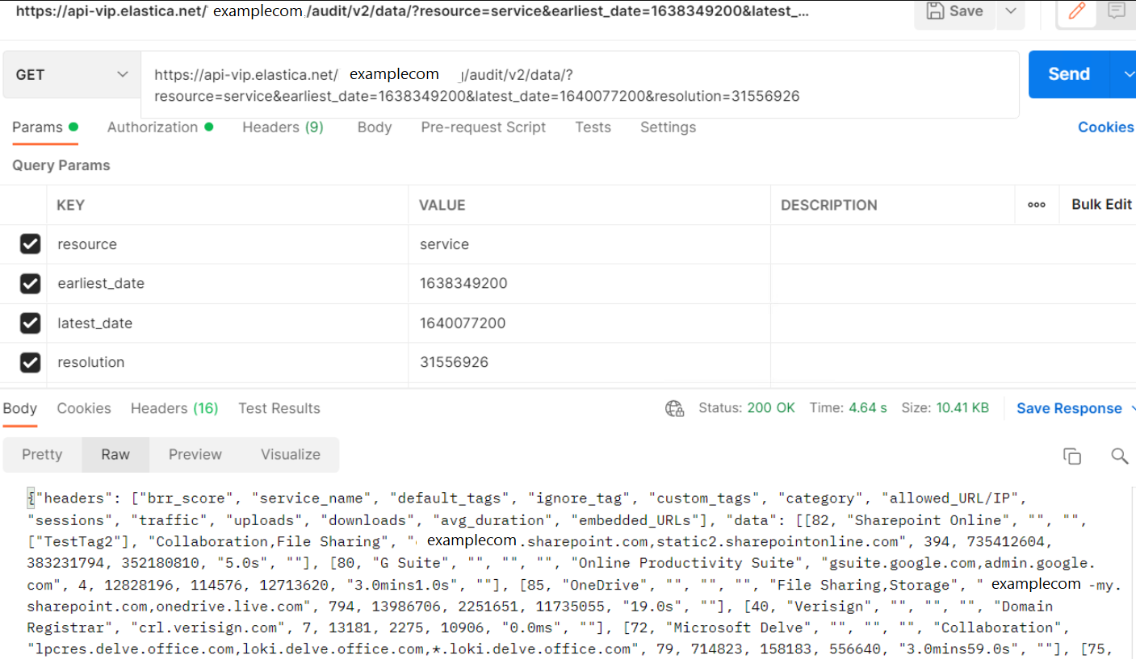Select the Pretty response view
The height and width of the screenshot is (659, 1136).
[42, 455]
